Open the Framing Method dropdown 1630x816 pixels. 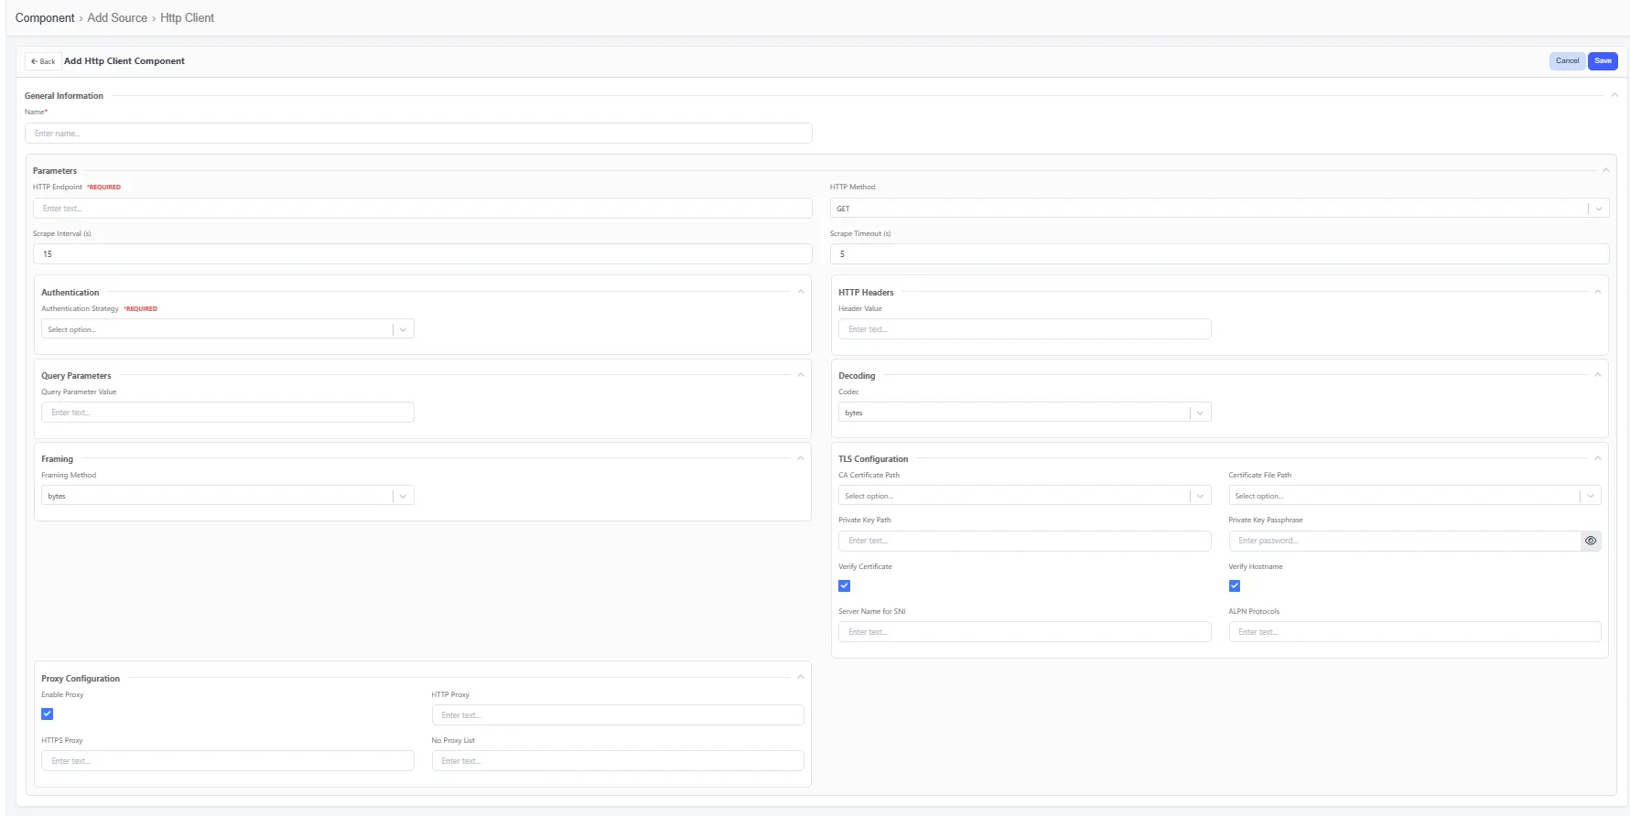[228, 496]
